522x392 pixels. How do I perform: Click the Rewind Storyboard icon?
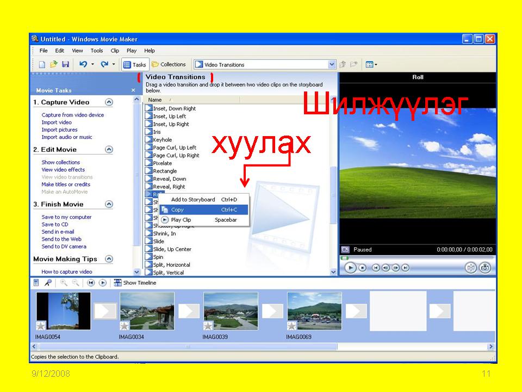coord(91,283)
